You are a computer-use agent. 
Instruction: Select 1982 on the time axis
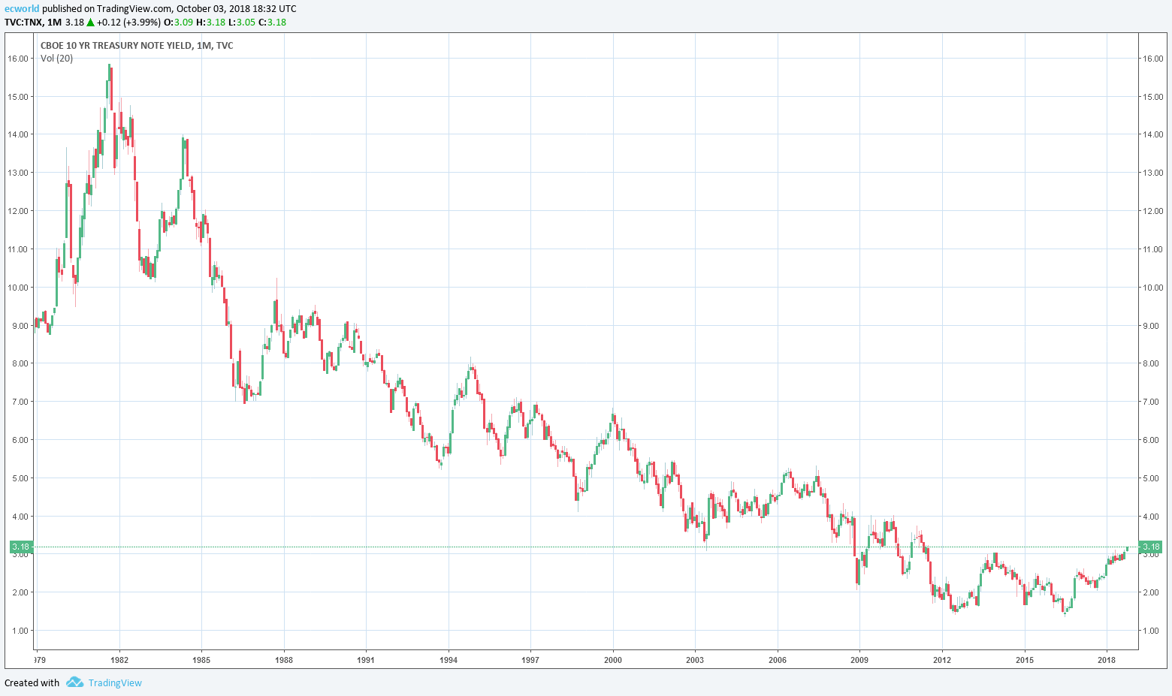119,660
